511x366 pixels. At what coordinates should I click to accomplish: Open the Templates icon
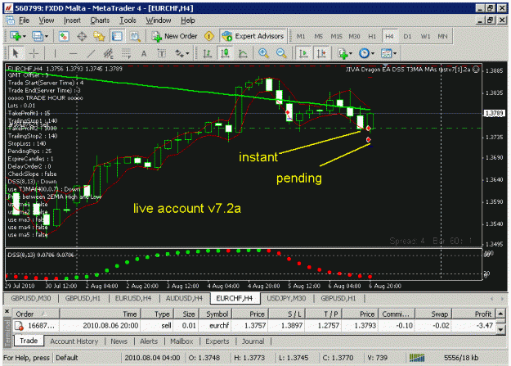coord(386,53)
